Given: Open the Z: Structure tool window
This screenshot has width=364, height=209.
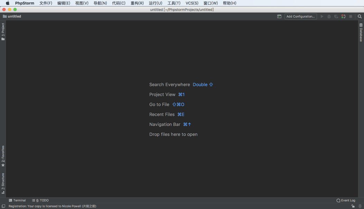Looking at the screenshot, I should pos(3,183).
